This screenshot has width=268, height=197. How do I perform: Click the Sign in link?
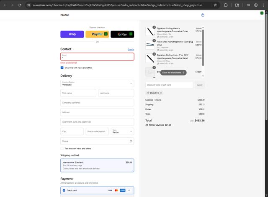[131, 49]
